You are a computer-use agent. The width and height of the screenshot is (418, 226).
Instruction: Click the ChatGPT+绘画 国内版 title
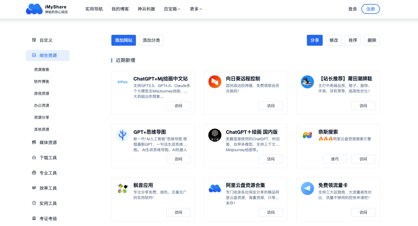point(252,132)
